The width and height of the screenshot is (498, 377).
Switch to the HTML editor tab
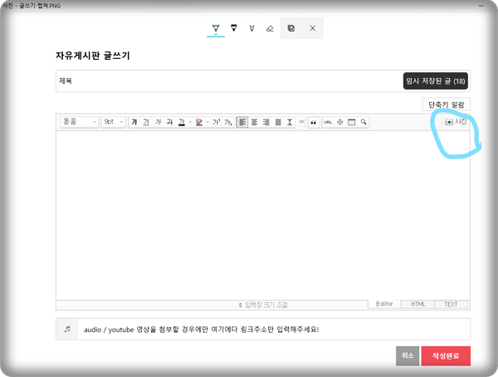coord(417,305)
